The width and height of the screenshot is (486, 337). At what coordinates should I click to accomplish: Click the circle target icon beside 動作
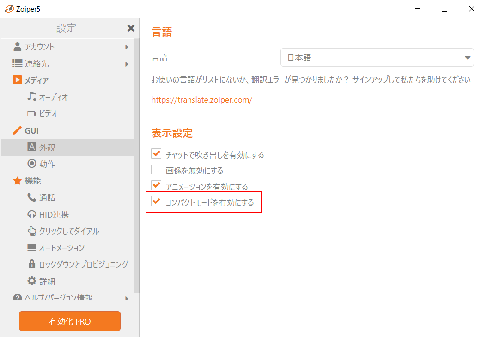pyautogui.click(x=31, y=164)
